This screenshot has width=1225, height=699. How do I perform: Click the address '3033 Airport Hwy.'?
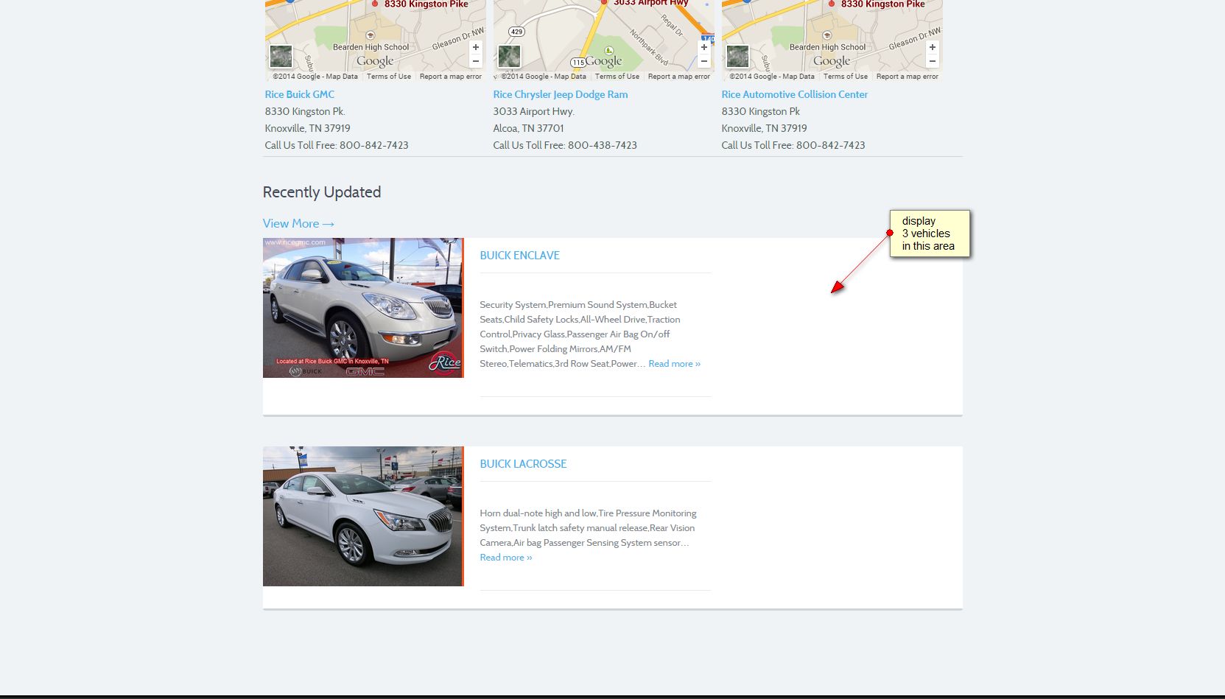[534, 111]
